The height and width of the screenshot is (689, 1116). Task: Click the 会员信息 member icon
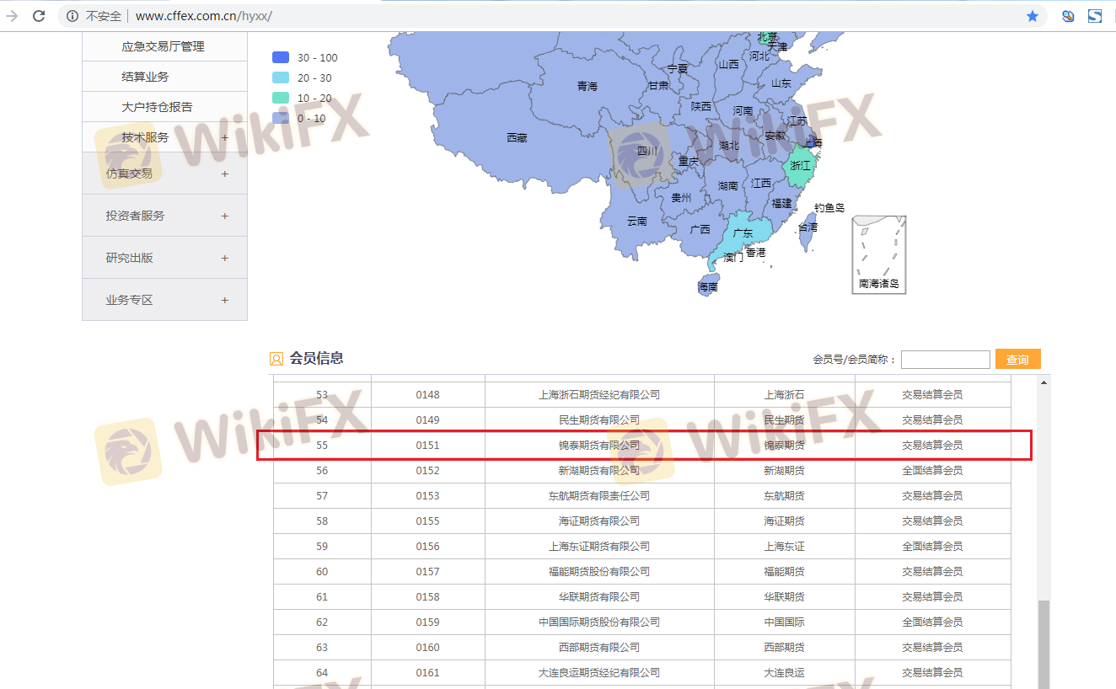276,359
